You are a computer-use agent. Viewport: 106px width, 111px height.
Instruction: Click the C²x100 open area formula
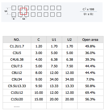point(88,12)
